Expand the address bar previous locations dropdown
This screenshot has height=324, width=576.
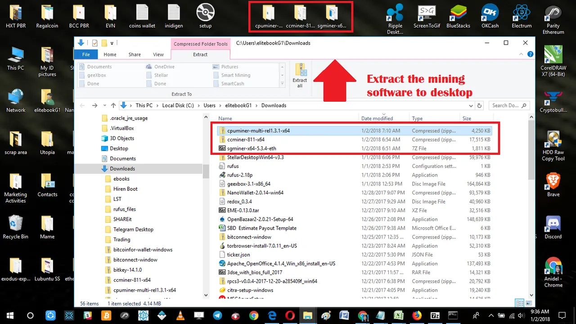471,105
